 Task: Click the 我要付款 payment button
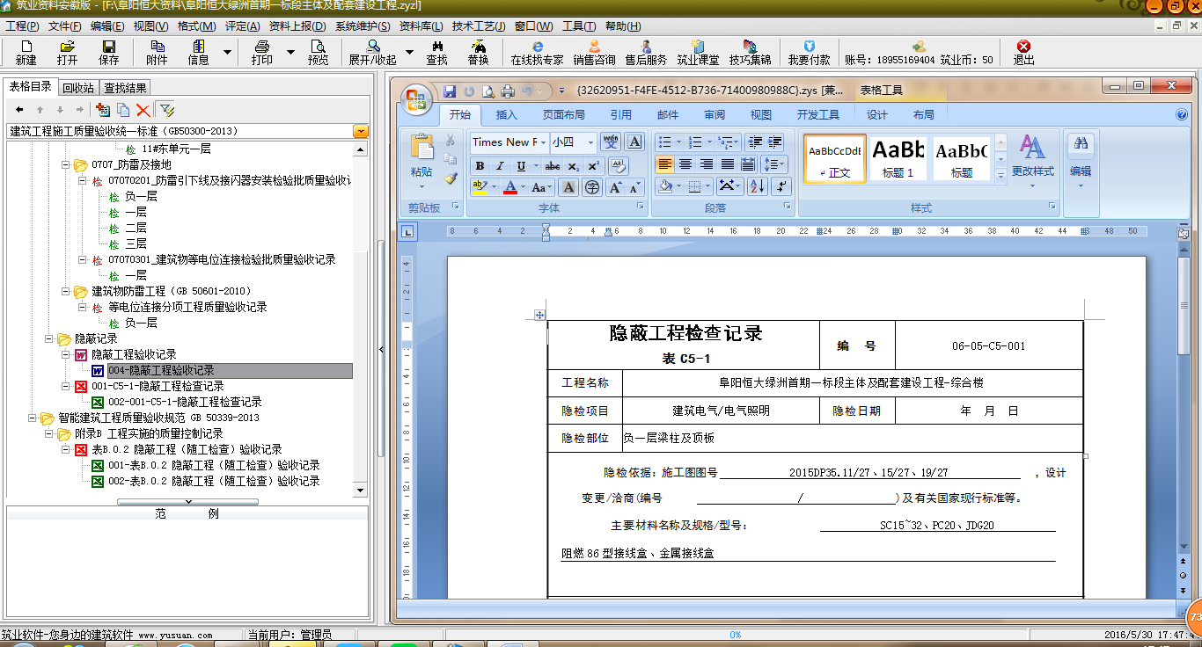(809, 52)
